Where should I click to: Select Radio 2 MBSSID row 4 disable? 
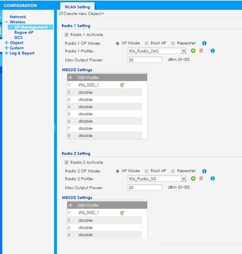104,235
